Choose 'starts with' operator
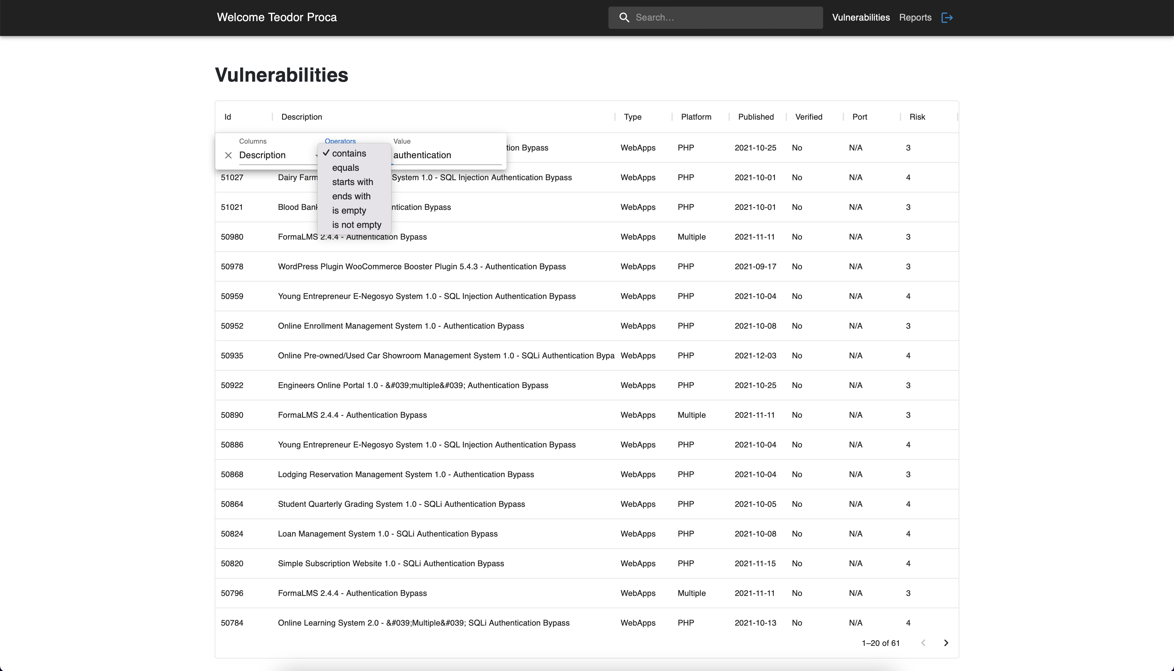 click(354, 182)
